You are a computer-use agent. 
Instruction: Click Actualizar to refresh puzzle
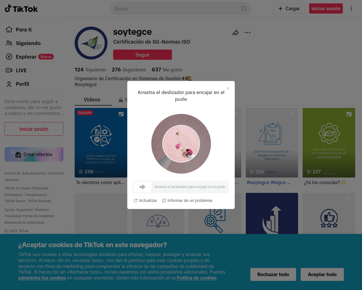145,201
